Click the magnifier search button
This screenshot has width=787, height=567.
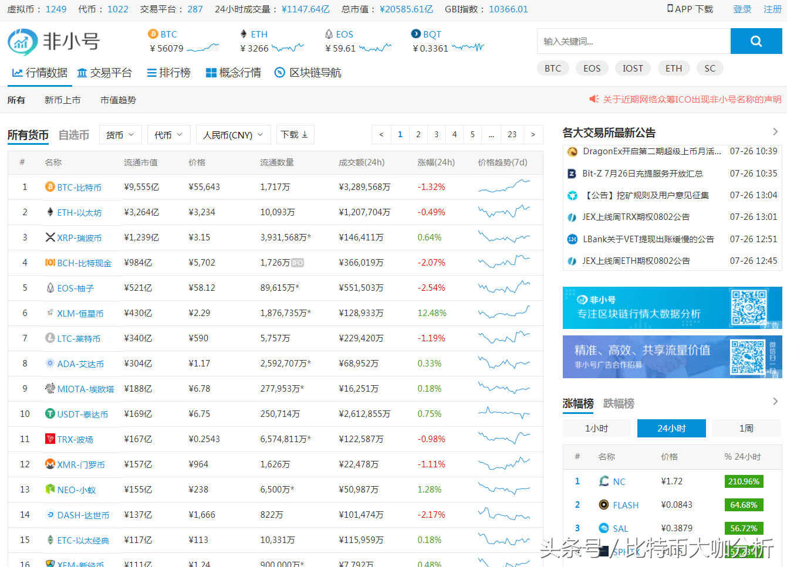(x=756, y=41)
